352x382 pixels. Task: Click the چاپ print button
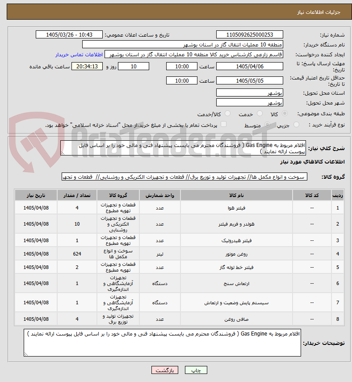point(196,370)
